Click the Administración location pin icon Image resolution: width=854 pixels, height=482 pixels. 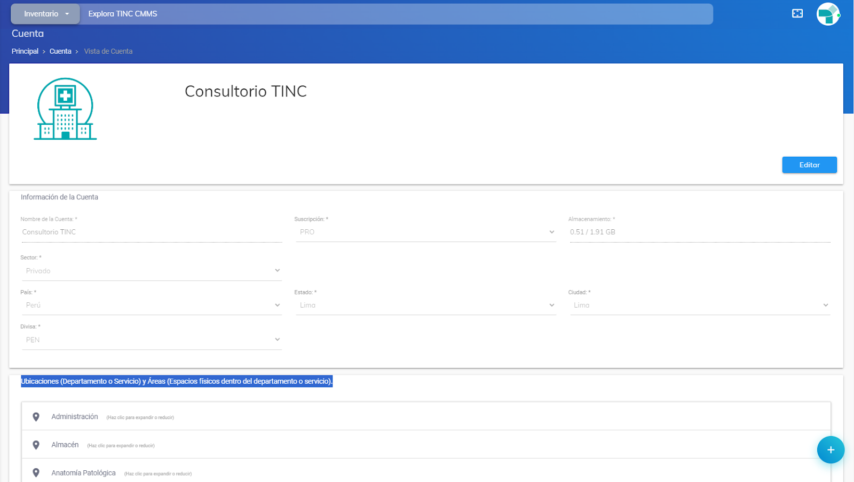(x=36, y=417)
